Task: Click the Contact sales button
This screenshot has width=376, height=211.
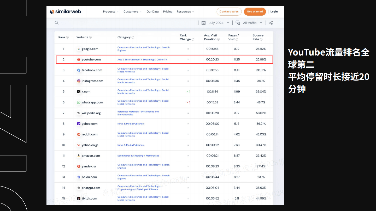Action: pyautogui.click(x=229, y=11)
